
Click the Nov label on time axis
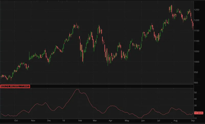[x=33, y=121]
